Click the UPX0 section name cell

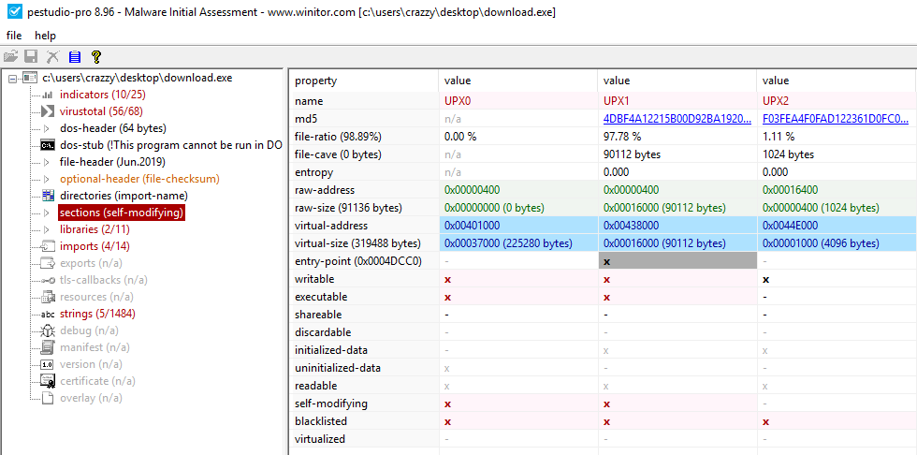point(517,100)
